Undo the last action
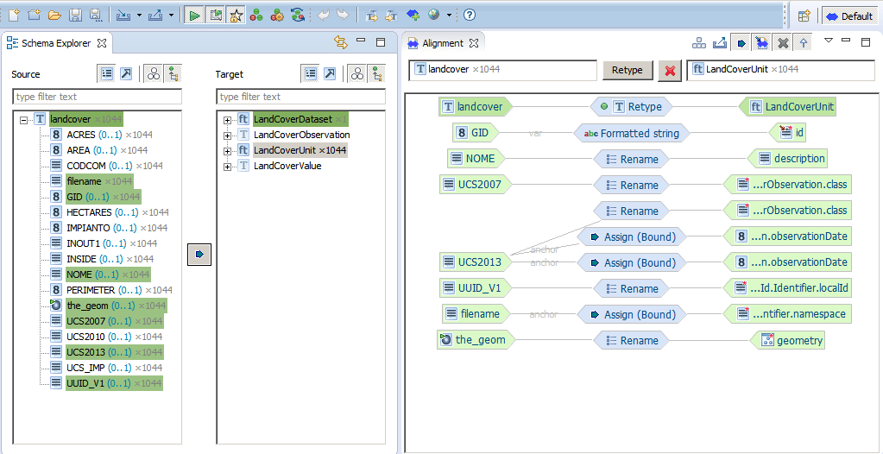Viewport: 883px width, 454px height. coord(323,16)
